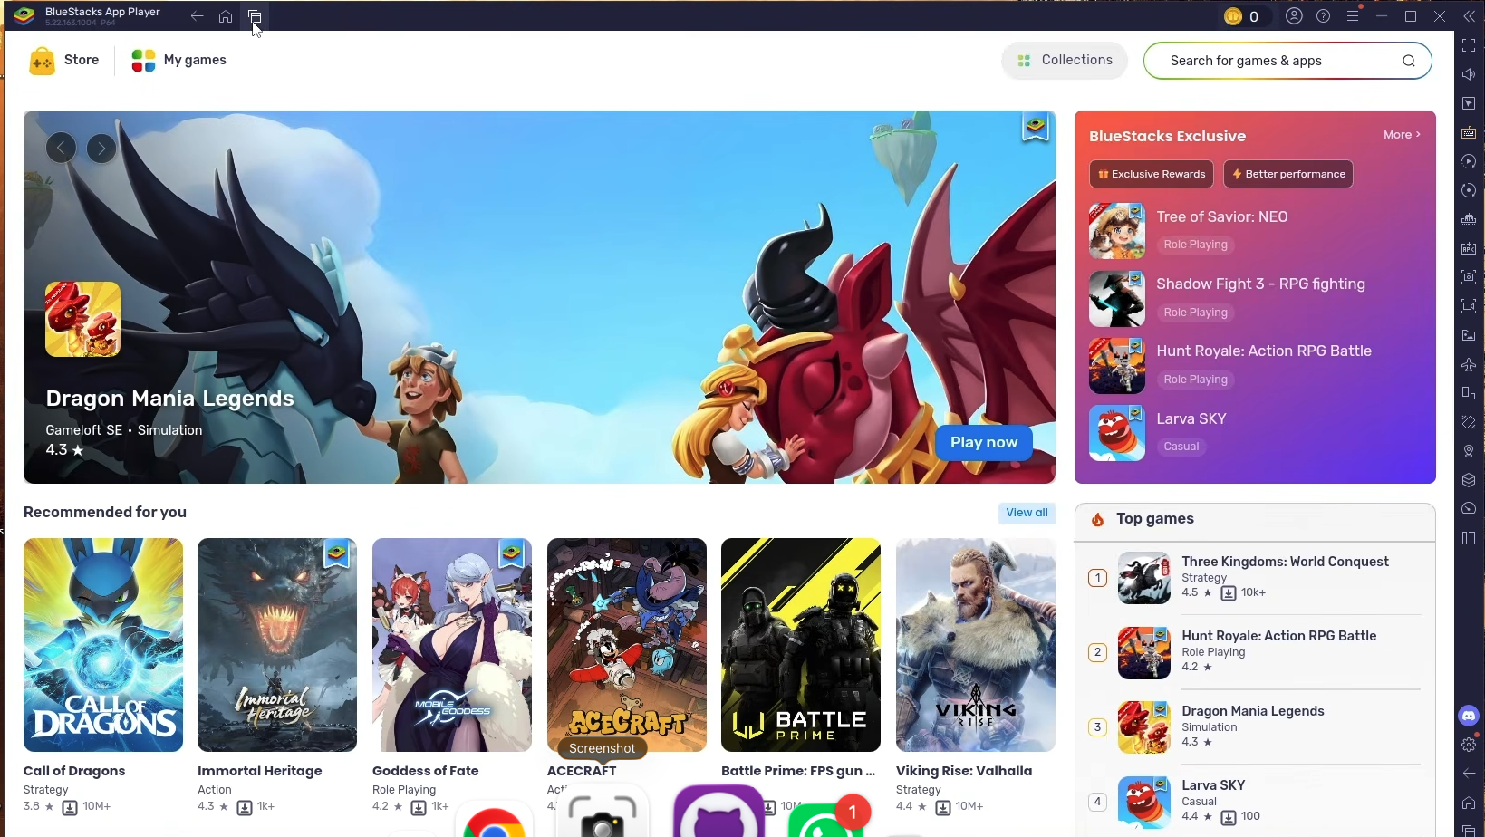1485x837 pixels.
Task: Open Dragon Mania Legends in Top games
Action: click(1255, 726)
